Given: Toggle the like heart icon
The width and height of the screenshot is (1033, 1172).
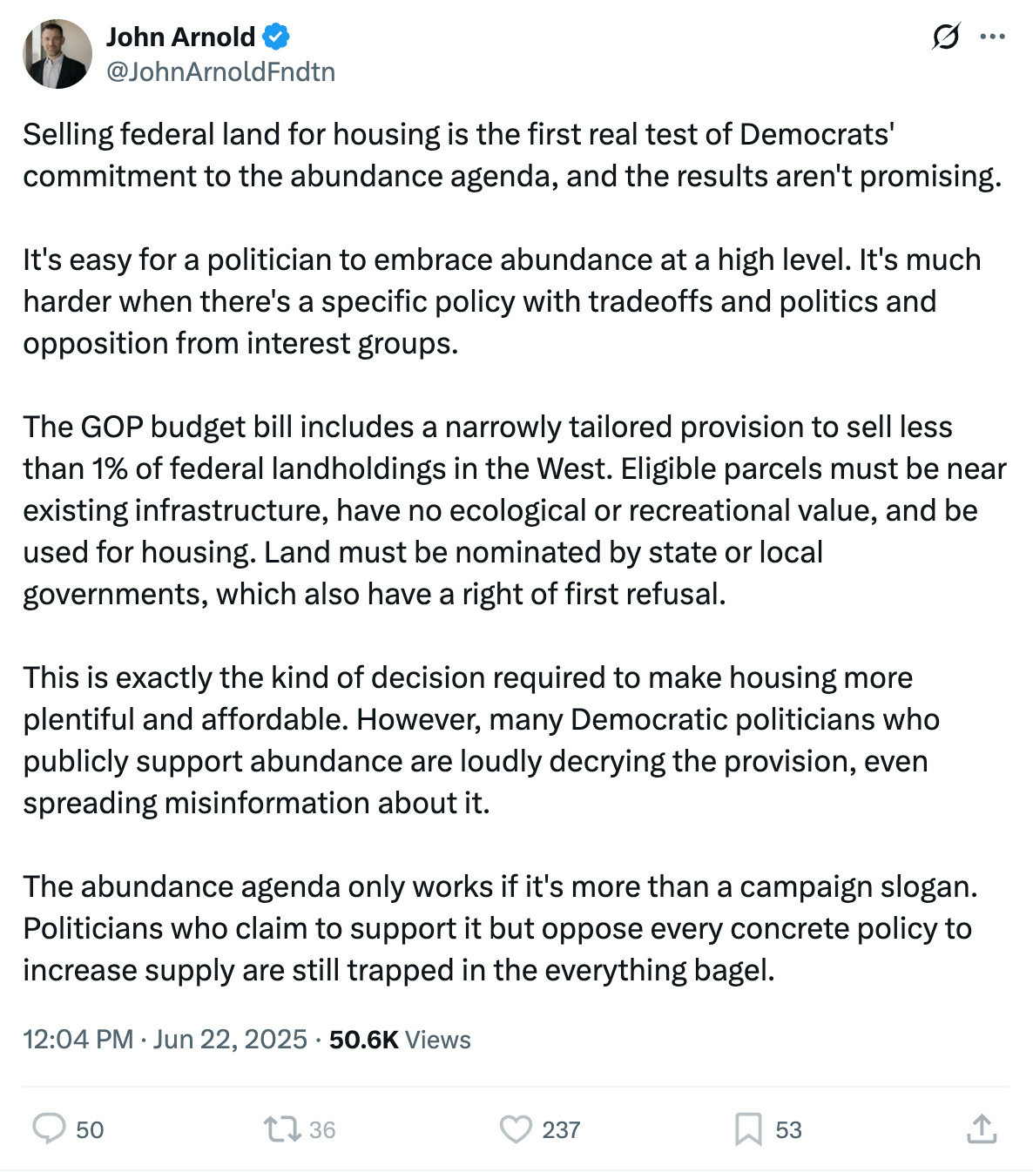Looking at the screenshot, I should tap(516, 1129).
